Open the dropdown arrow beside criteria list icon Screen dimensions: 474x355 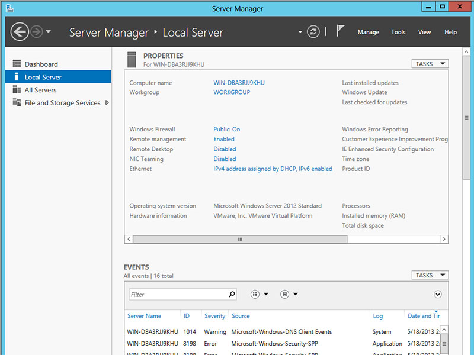[266, 294]
